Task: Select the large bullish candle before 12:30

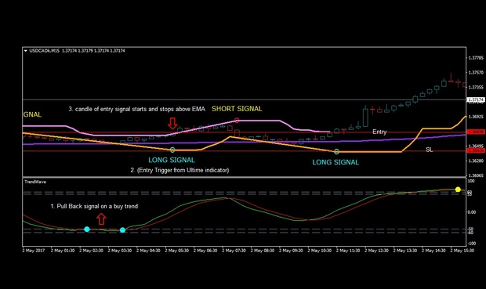Action: pyautogui.click(x=365, y=117)
